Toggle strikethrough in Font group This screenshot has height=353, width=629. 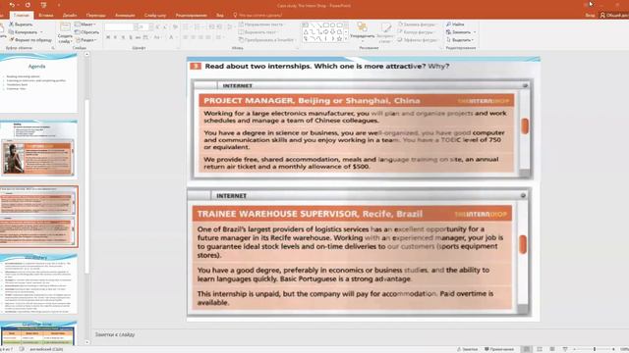click(x=138, y=37)
